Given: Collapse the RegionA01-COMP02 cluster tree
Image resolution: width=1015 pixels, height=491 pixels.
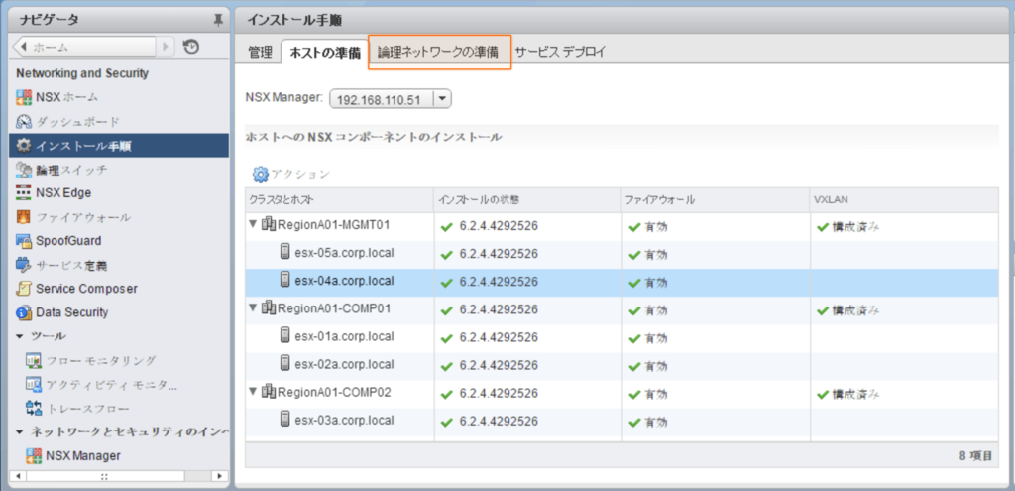Looking at the screenshot, I should pos(253,391).
